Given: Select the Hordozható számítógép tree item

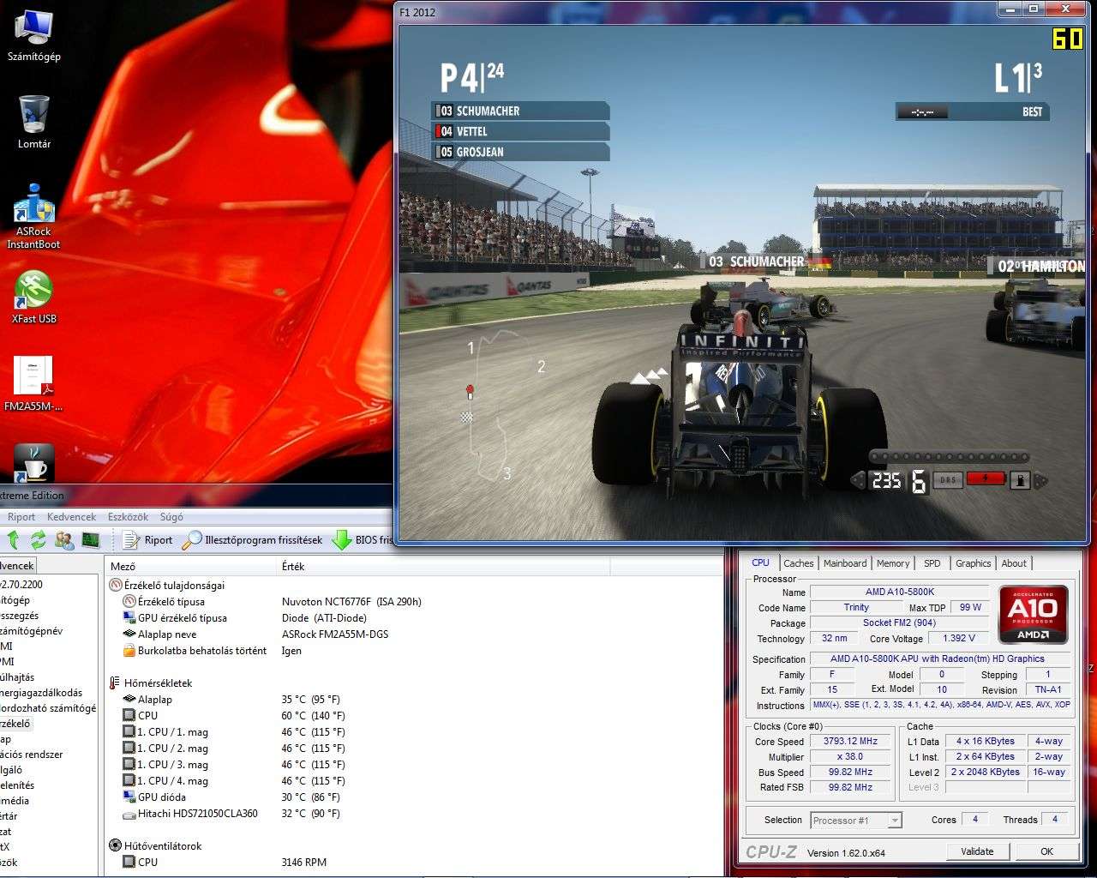Looking at the screenshot, I should click(48, 708).
